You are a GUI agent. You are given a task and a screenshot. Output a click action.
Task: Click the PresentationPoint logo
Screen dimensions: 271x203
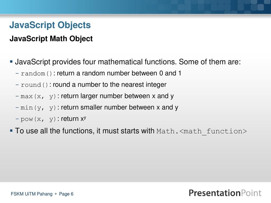tap(225, 193)
